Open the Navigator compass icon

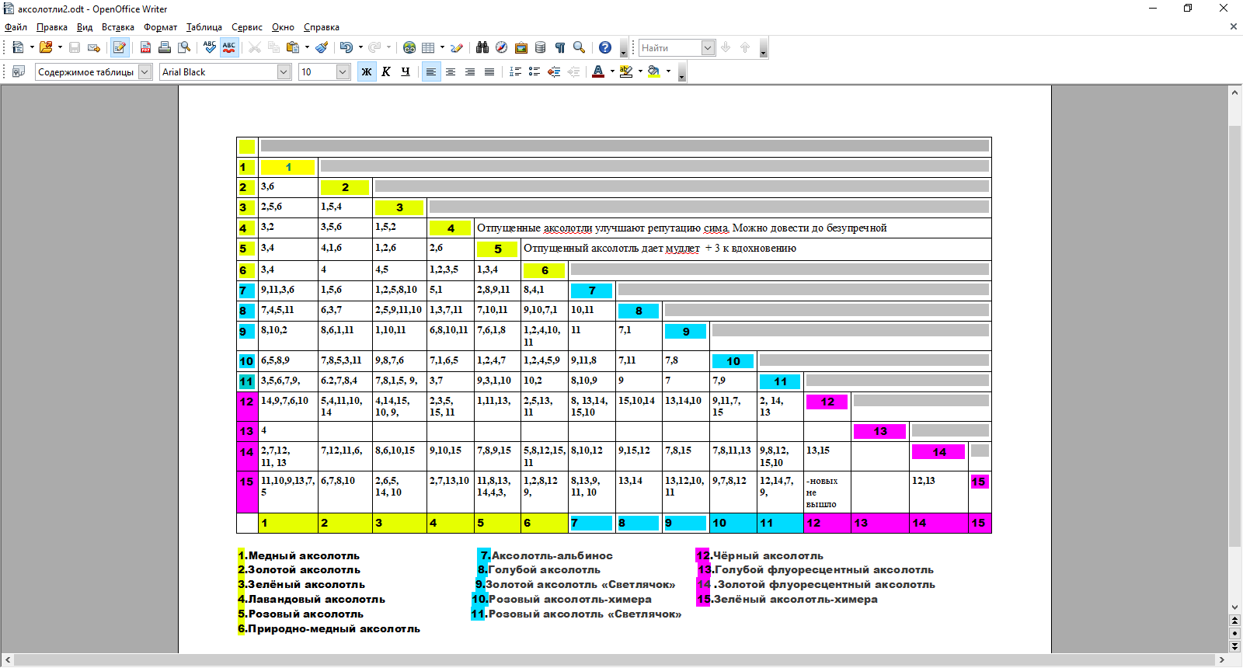(502, 47)
